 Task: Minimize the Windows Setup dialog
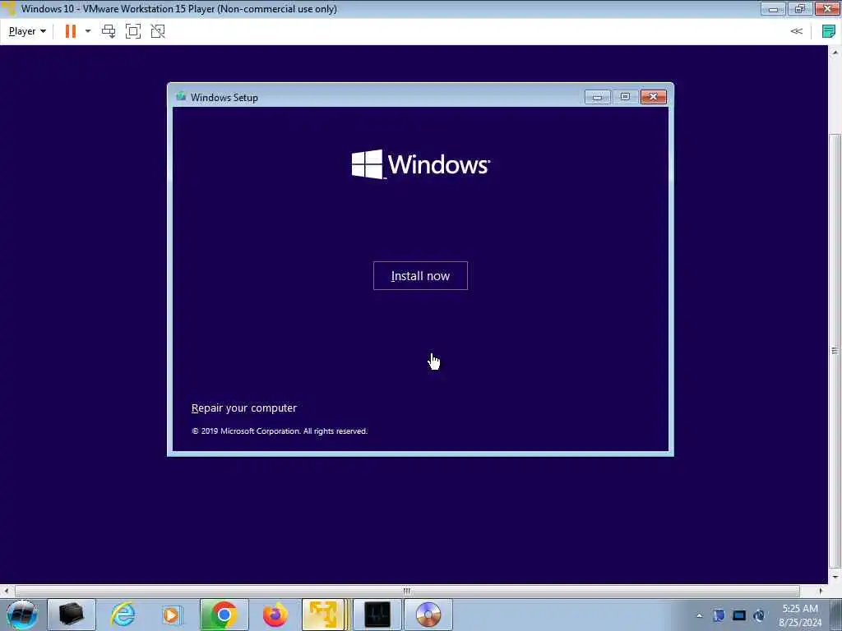597,97
